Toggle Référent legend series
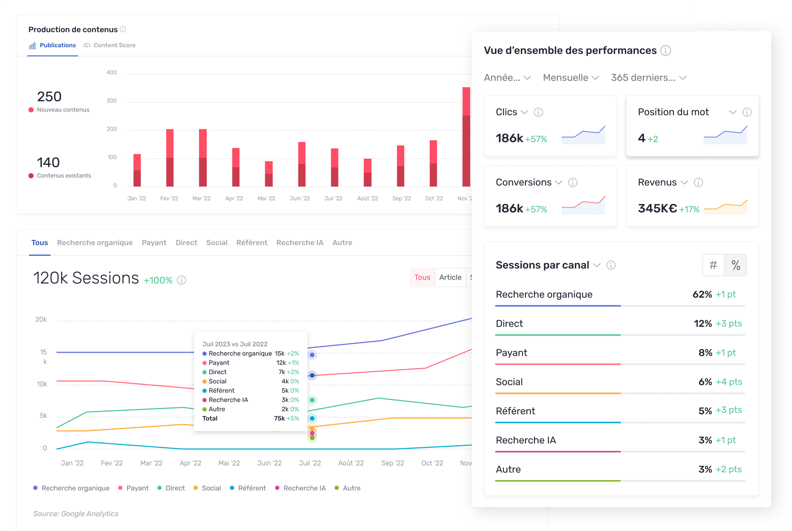Viewport: 792px width, 531px height. click(x=247, y=488)
